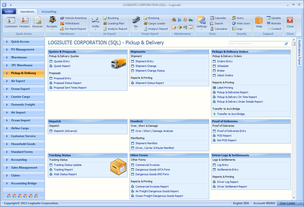This screenshot has height=207, width=304.
Task: Click English (EN) in status bar
Action: pos(241,203)
